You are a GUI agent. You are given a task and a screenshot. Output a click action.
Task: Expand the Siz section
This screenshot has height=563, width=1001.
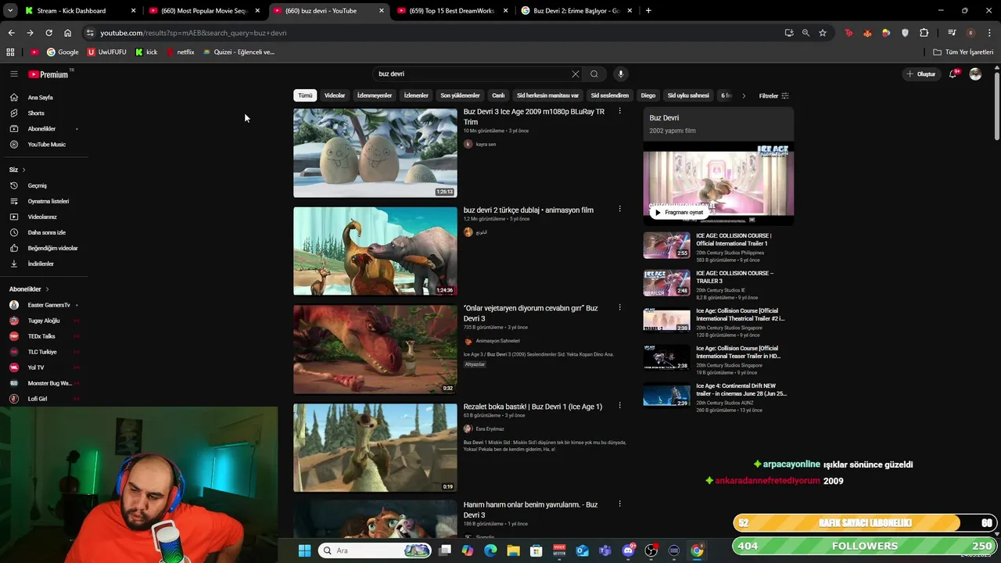pyautogui.click(x=17, y=170)
